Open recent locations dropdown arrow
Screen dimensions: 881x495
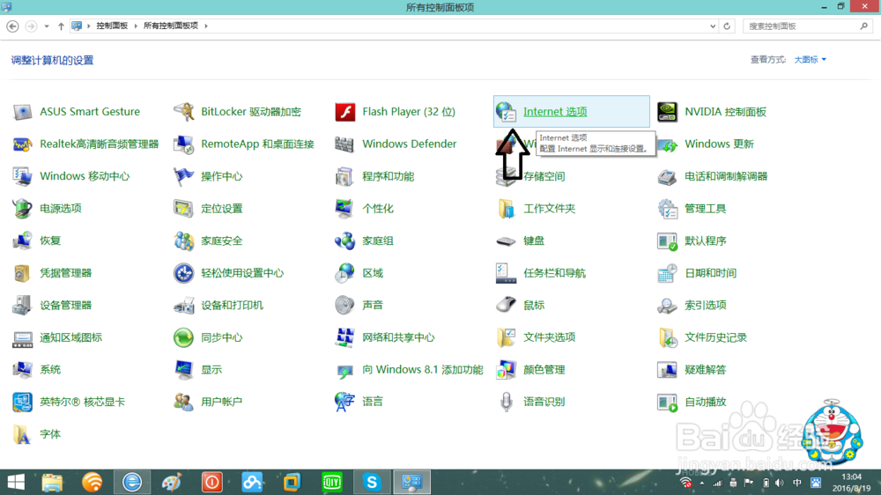tap(47, 26)
